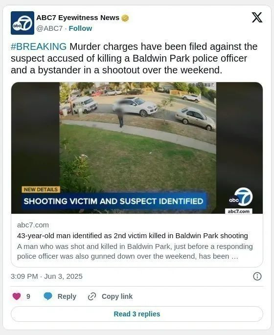Screen dimensions: 274x335
Task: Click the abc7.com domain in link card
Action: [33, 225]
